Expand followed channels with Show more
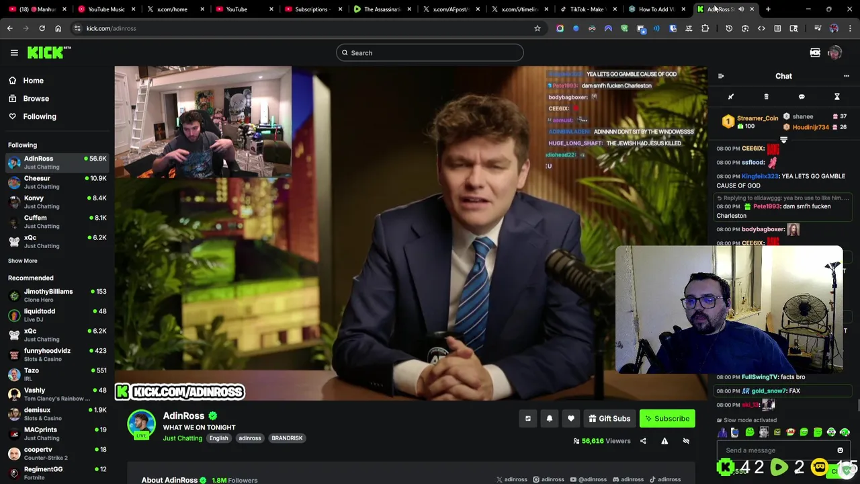 point(23,261)
